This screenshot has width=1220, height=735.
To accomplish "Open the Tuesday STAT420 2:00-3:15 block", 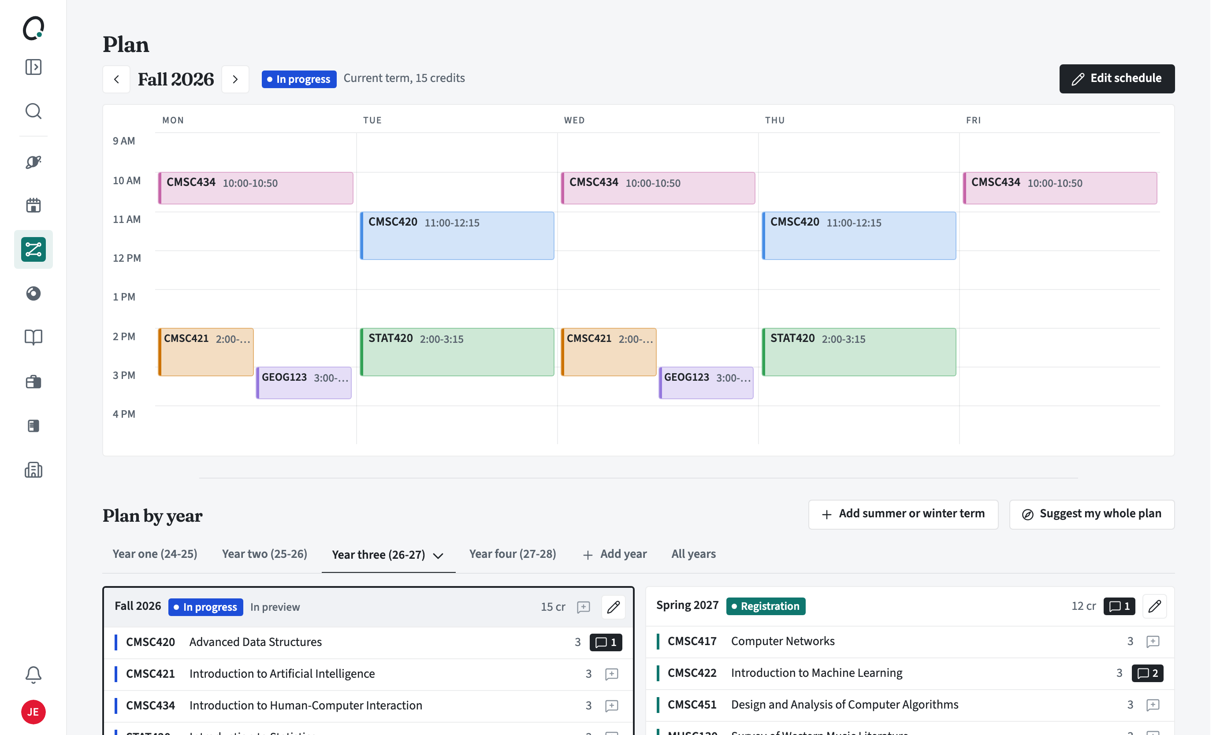I will point(457,351).
